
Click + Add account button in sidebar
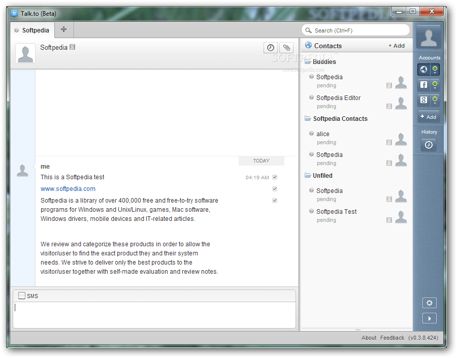point(429,117)
